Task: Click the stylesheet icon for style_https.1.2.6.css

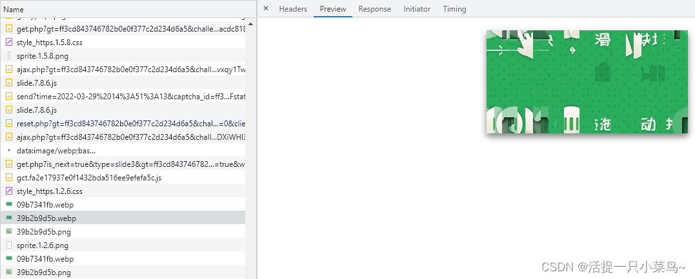Action: [9, 191]
